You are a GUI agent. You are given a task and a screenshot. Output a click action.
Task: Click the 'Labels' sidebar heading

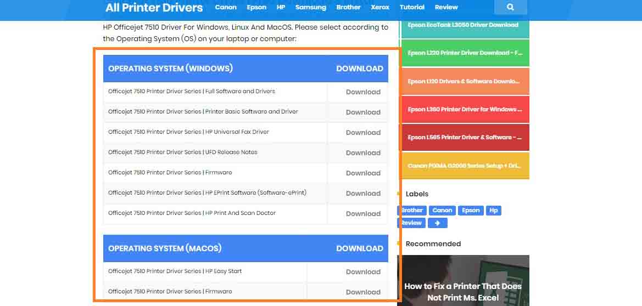417,194
